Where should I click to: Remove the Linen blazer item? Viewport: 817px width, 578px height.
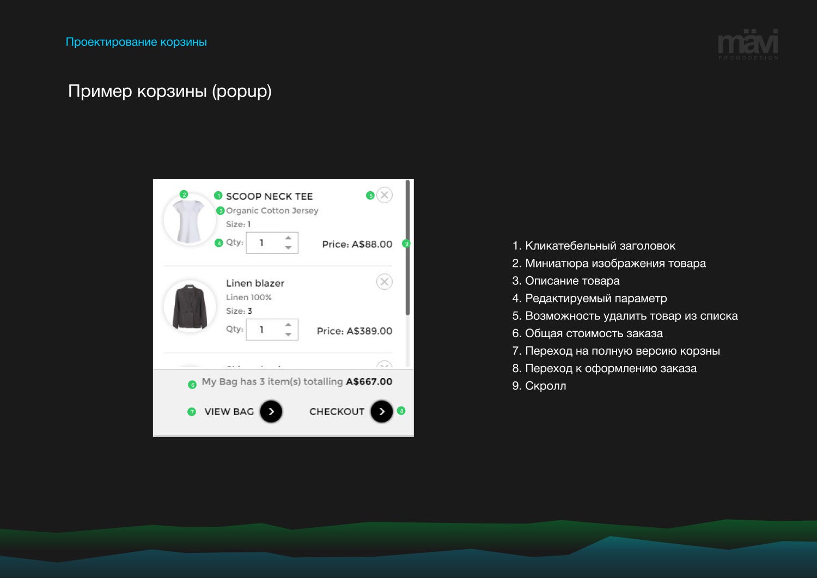[385, 282]
